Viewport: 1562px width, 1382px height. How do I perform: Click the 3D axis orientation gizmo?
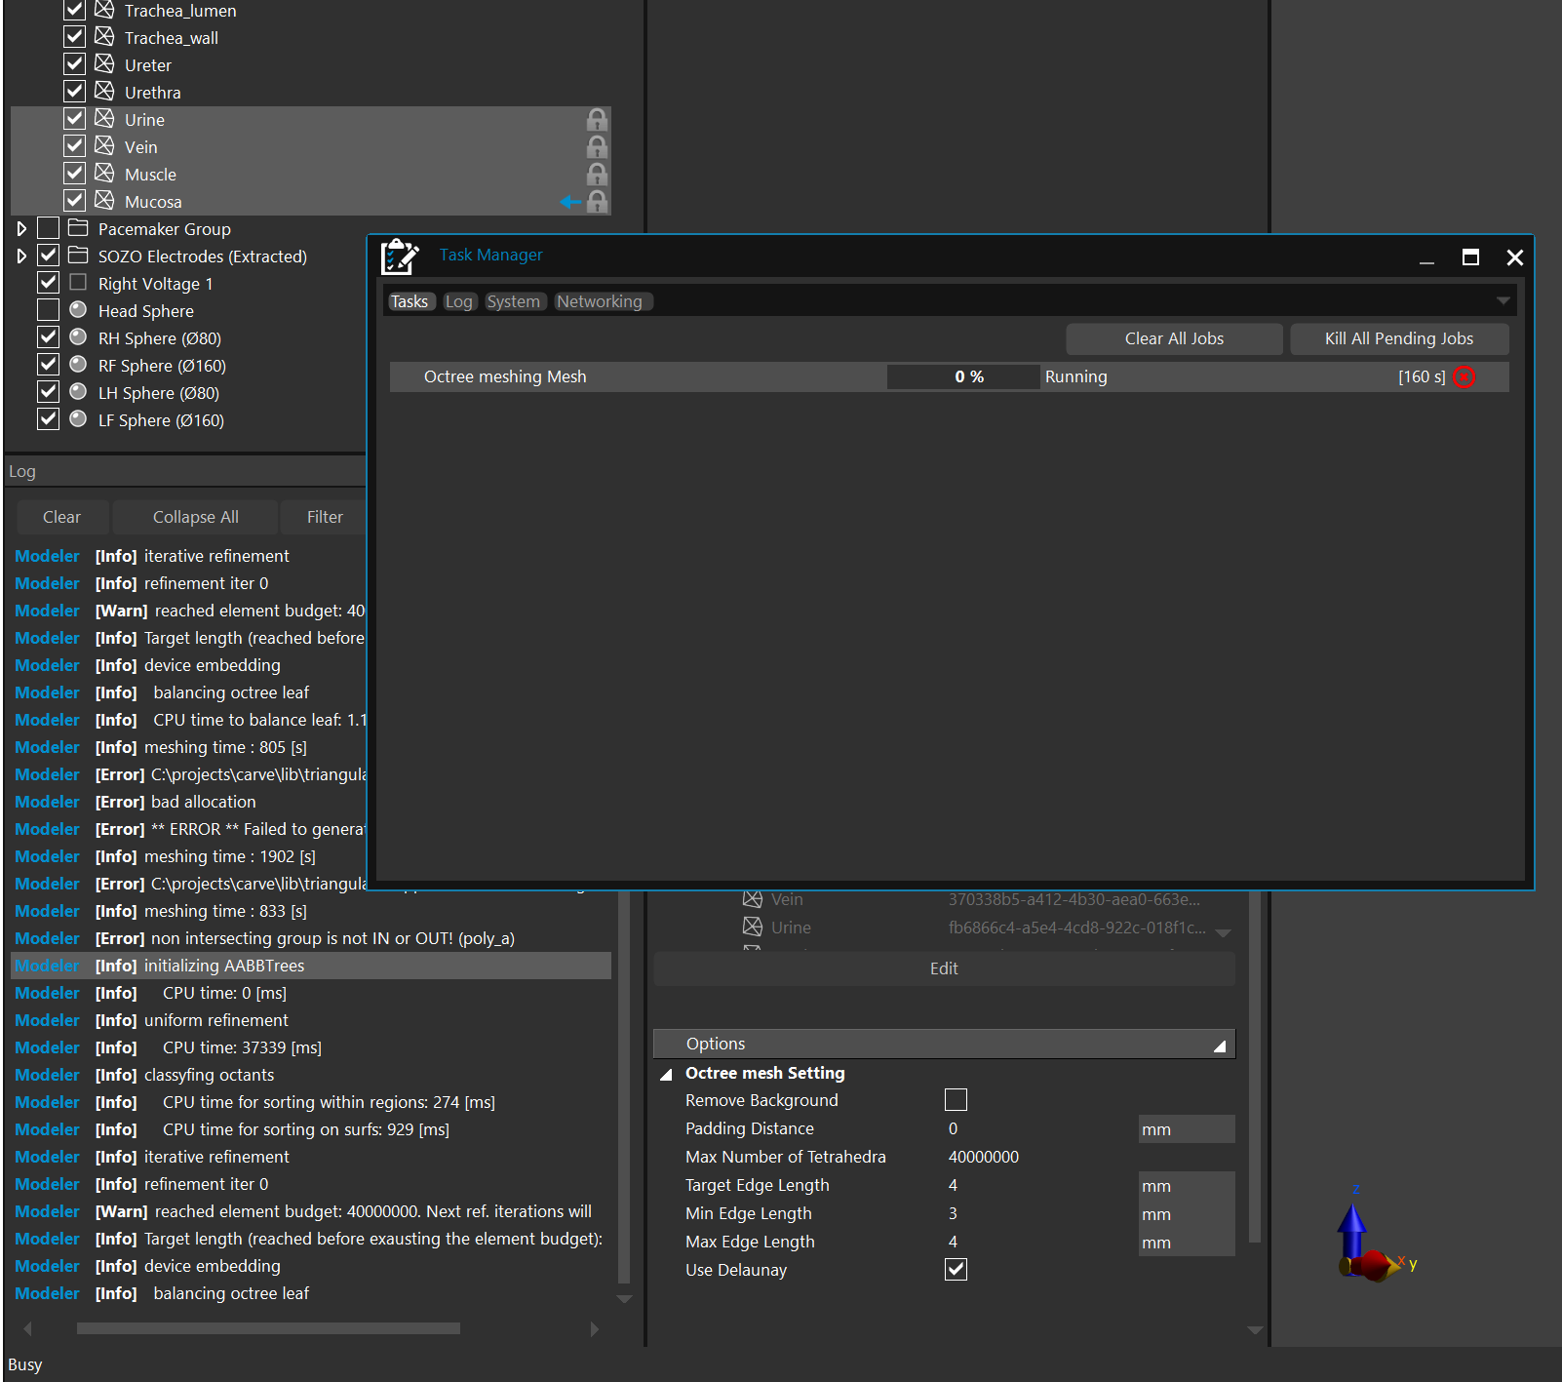coord(1373,1237)
